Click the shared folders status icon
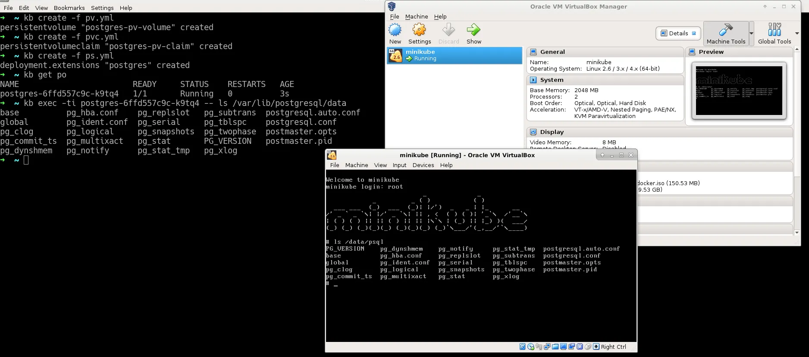Viewport: 809px width, 357px height. [x=555, y=347]
